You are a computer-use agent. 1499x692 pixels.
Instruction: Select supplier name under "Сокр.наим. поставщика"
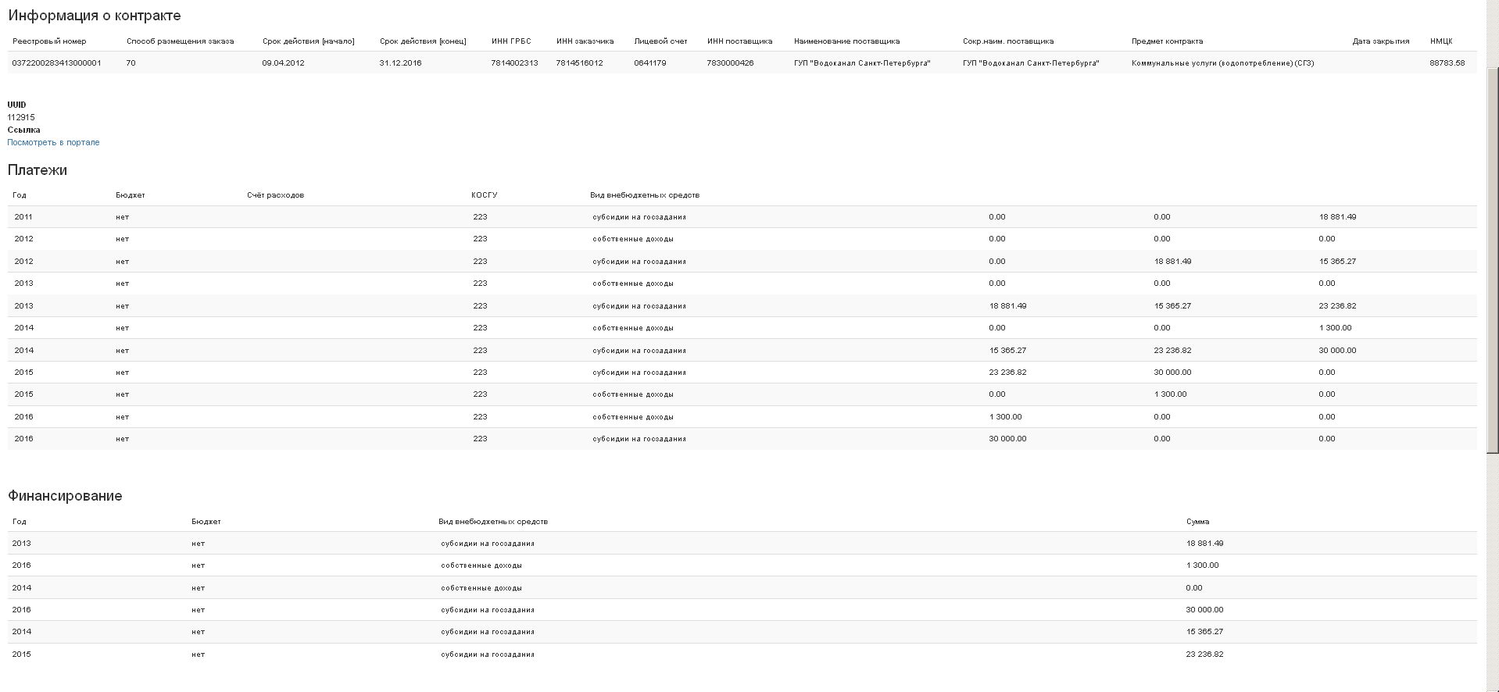click(x=1031, y=63)
